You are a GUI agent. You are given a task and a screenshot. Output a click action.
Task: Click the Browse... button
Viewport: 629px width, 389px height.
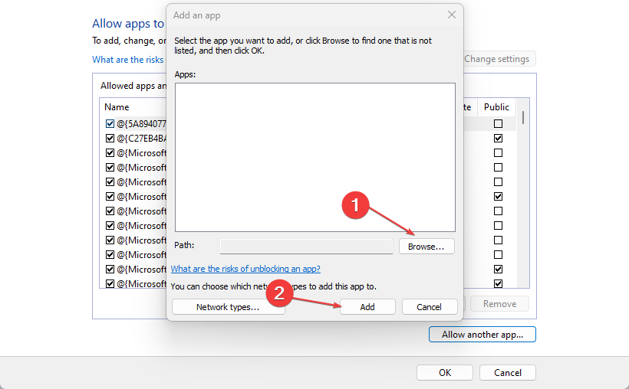[x=426, y=247]
